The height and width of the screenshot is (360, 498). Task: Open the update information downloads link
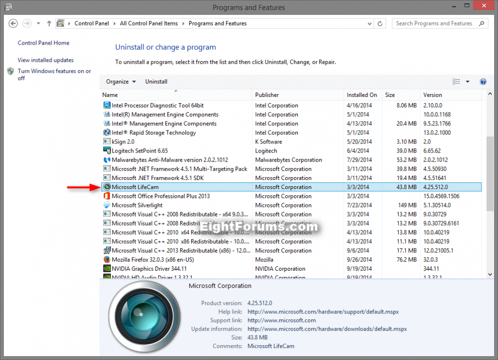coord(327,329)
